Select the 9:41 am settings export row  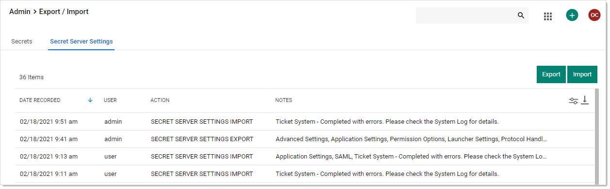(304, 139)
